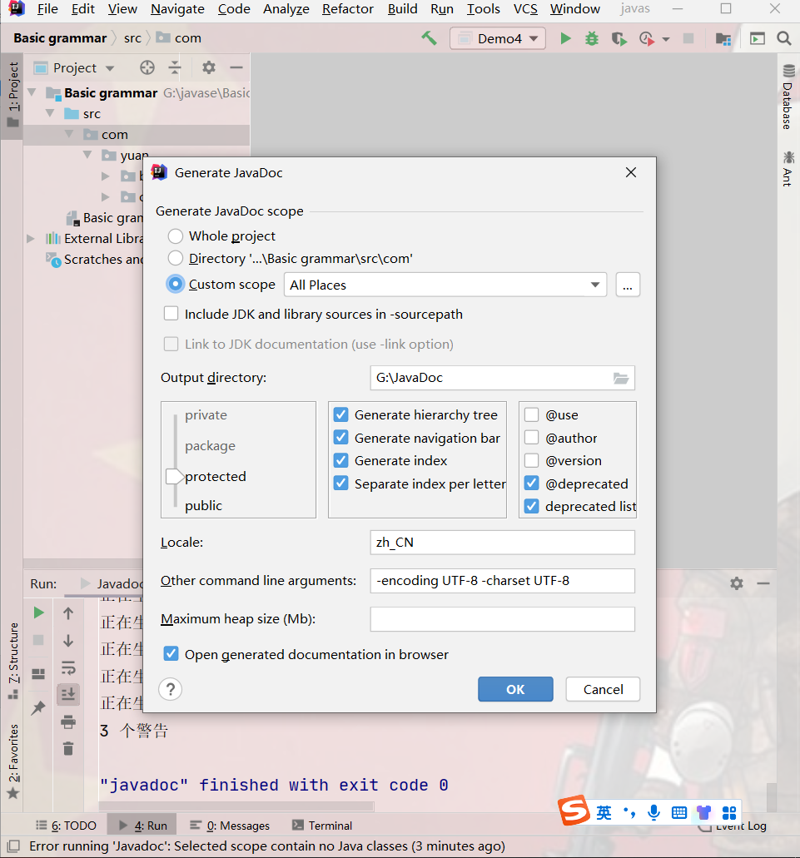Click the stop icon in main toolbar

(688, 38)
